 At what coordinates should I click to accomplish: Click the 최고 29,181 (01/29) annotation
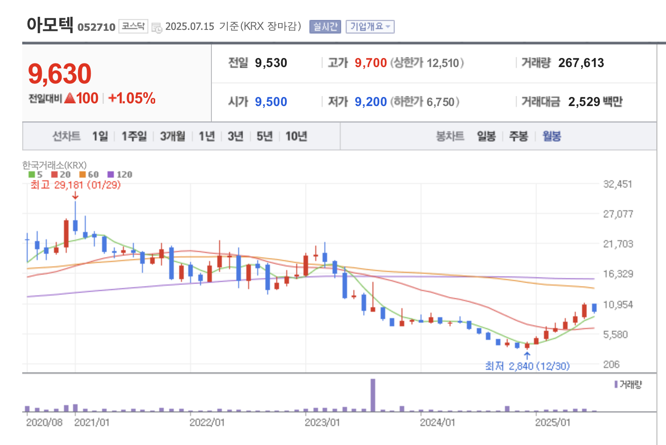coord(76,185)
